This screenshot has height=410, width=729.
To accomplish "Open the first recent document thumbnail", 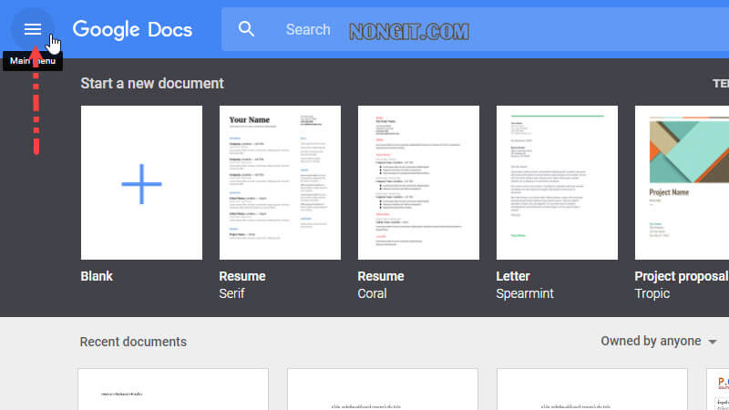I will pos(173,390).
